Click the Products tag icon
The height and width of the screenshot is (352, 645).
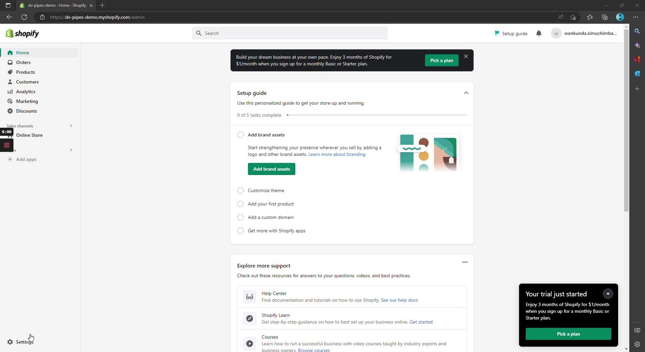[10, 72]
